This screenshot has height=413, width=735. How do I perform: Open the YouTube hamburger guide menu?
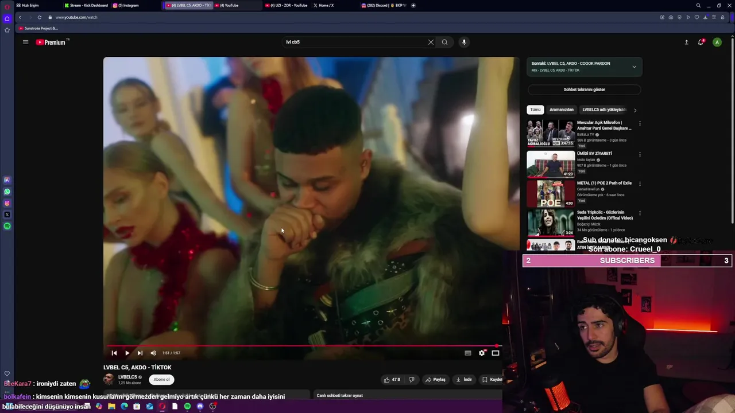click(x=25, y=42)
